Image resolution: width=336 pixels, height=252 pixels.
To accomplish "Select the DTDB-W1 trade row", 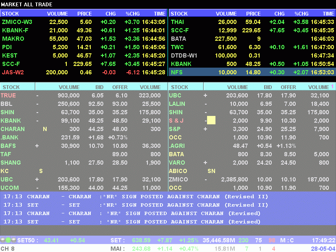I will pyautogui.click(x=252, y=55).
